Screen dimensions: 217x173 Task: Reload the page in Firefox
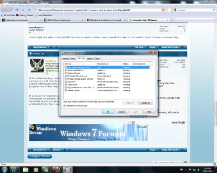click(17, 10)
